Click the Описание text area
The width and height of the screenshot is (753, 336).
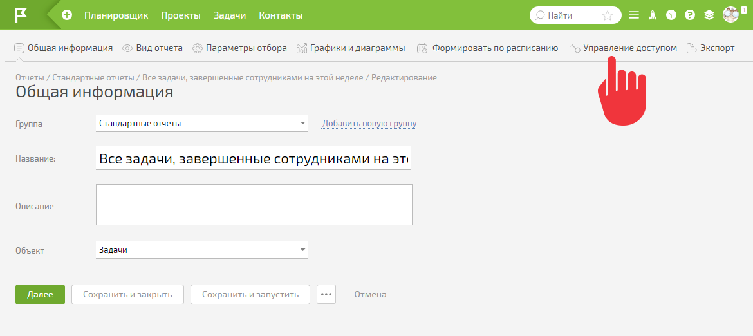click(x=254, y=205)
